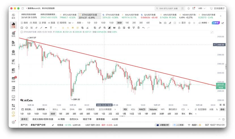The image size is (235, 139).
Task: Open the AI 网格 tab
Action: (x=61, y=119)
